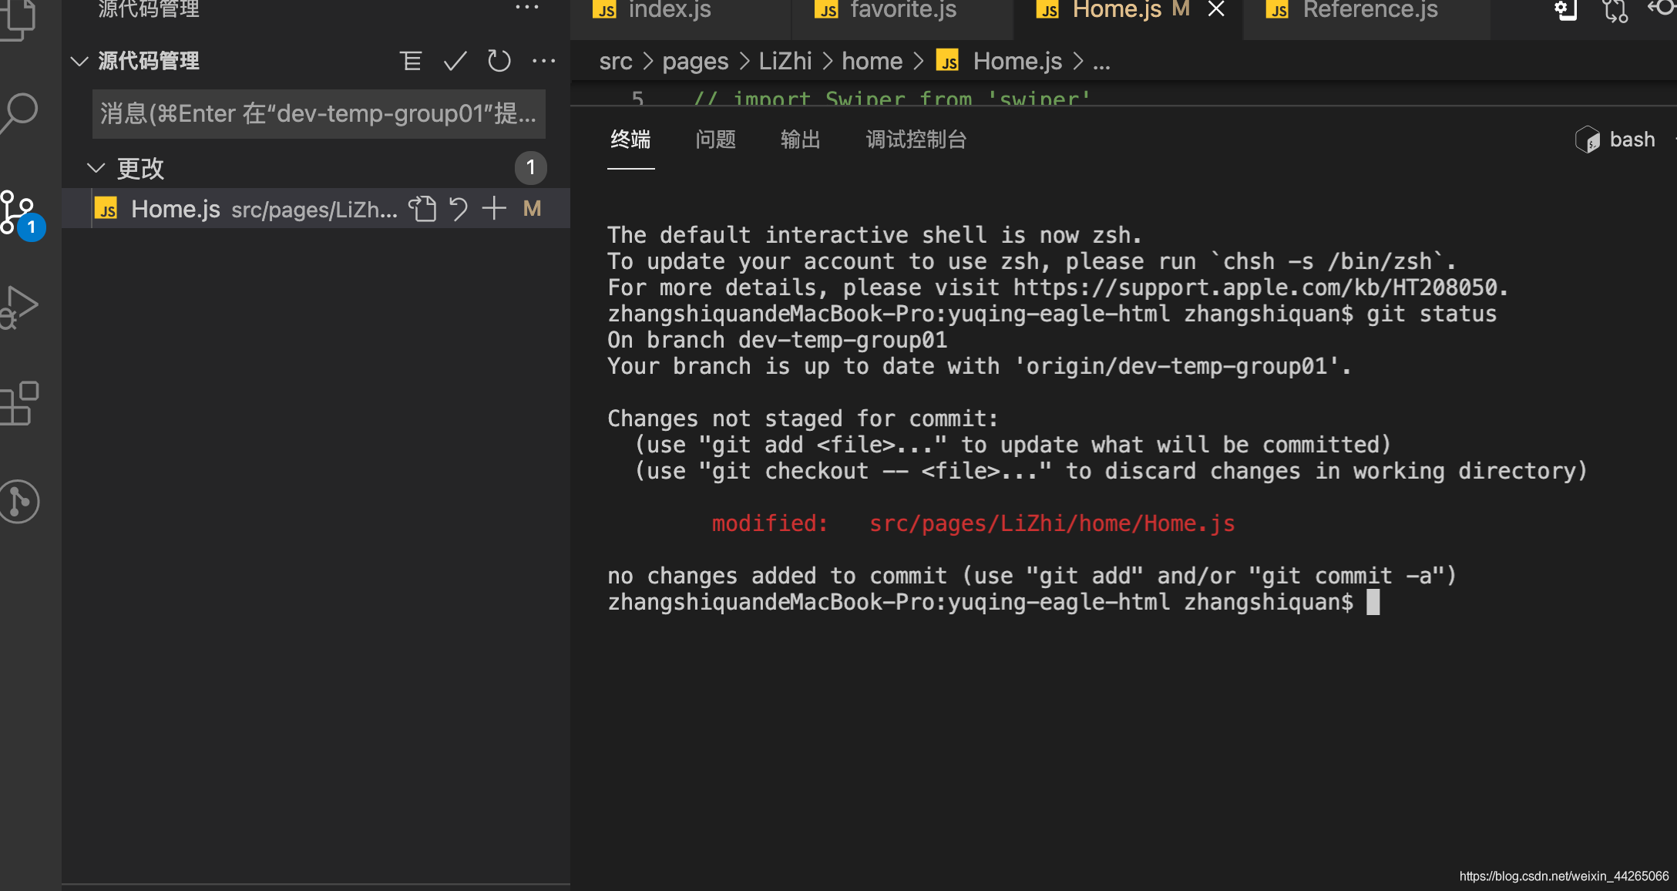Click the terminal cursor at the last prompt
1677x891 pixels.
1373,602
